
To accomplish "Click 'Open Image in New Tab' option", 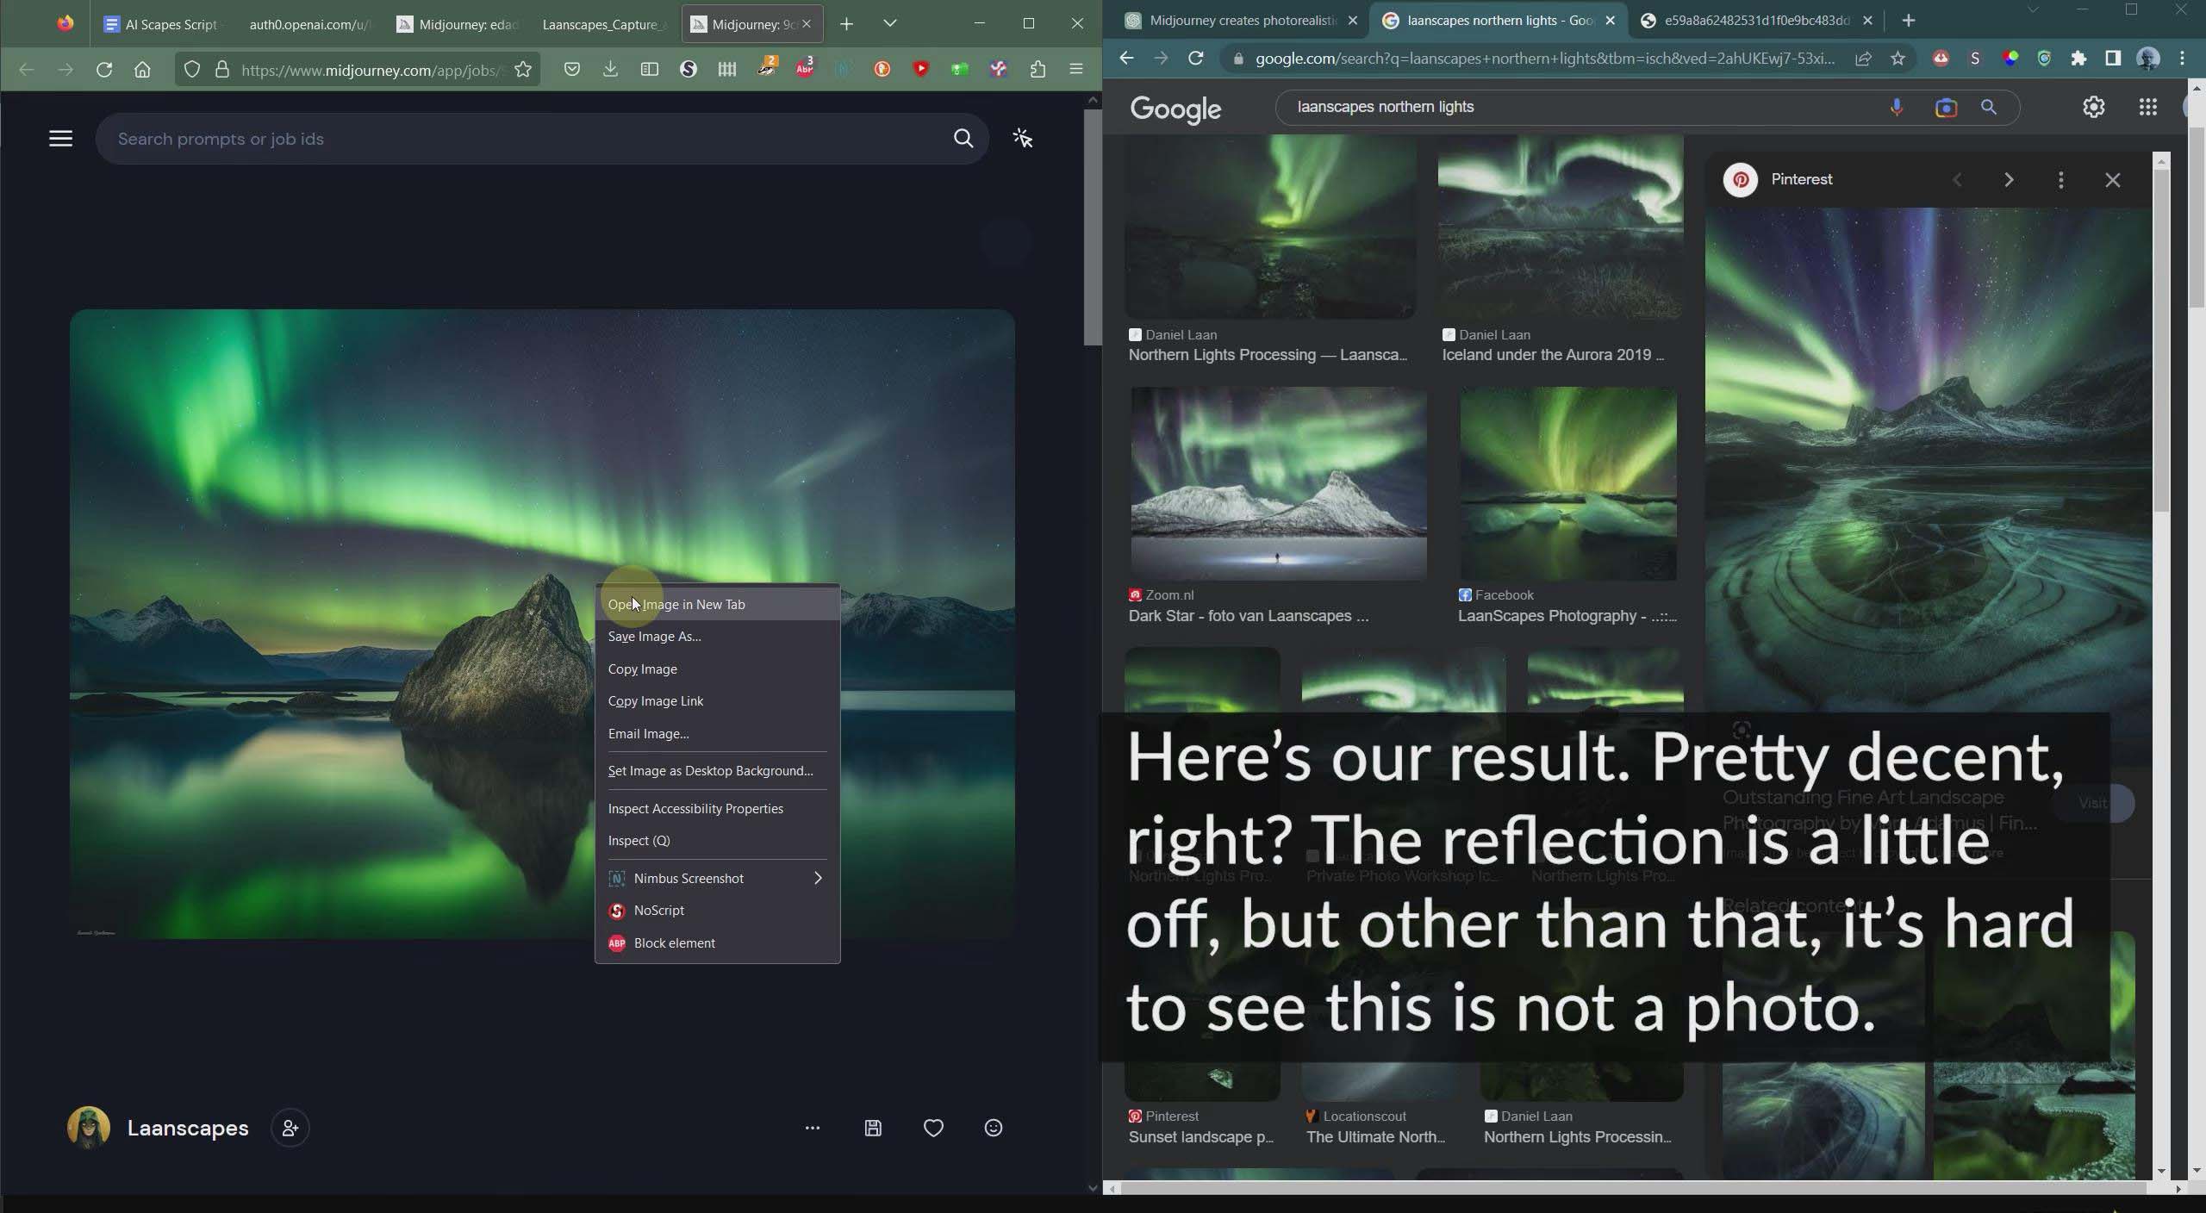I will (676, 604).
